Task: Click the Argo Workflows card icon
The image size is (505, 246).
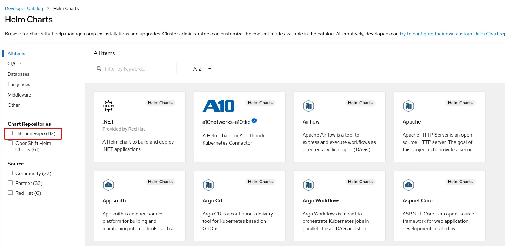Action: [x=308, y=185]
